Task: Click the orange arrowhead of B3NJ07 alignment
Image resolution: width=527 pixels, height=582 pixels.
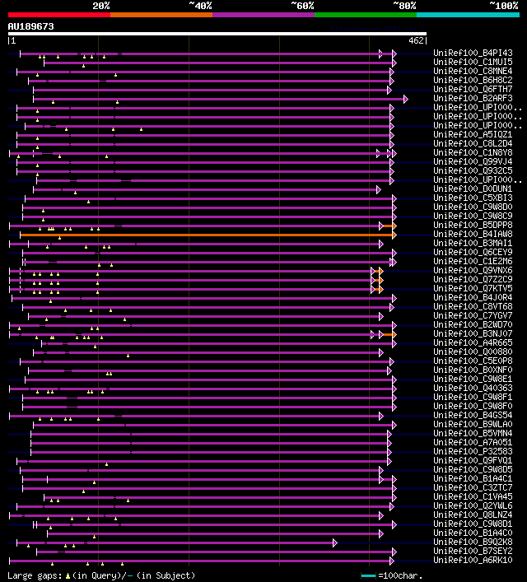Action: [394, 335]
